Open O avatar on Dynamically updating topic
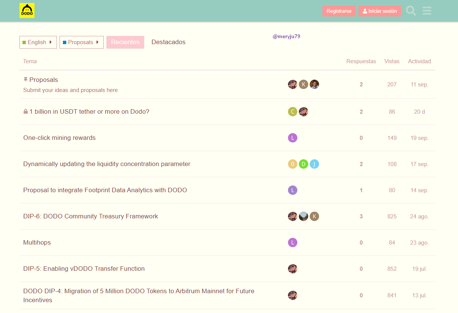 tap(292, 164)
